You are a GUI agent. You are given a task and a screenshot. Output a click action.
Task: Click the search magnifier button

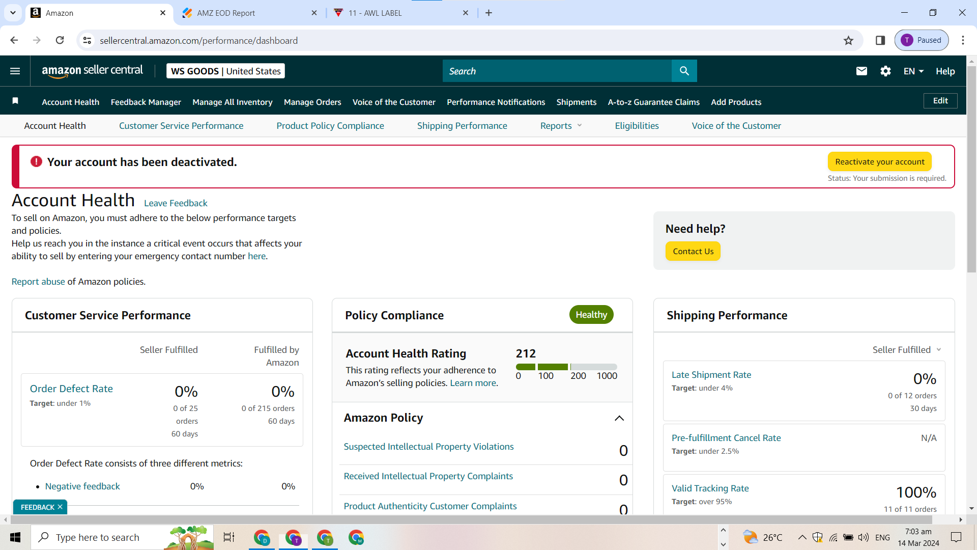pos(684,71)
